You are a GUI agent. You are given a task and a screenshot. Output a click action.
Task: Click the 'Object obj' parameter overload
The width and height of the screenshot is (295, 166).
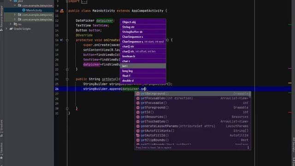(x=143, y=22)
